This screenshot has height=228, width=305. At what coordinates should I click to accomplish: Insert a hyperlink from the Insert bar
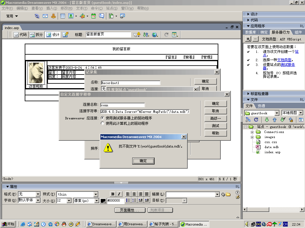[x=37, y=16]
